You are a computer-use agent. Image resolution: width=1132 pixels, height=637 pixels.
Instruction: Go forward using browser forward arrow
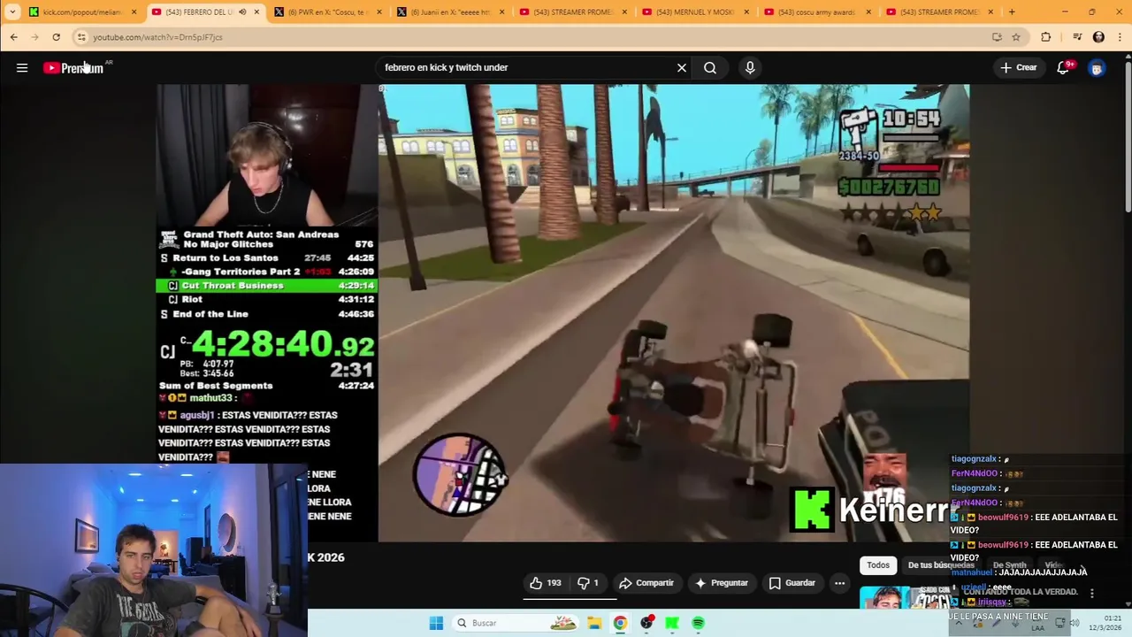tap(34, 37)
